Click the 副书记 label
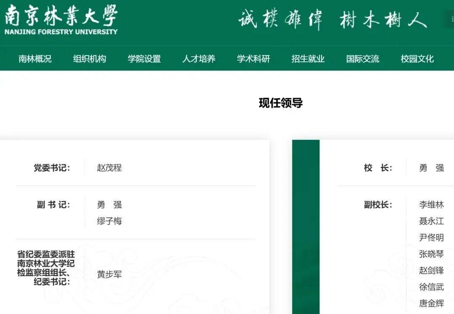Image resolution: width=454 pixels, height=314 pixels. click(53, 205)
